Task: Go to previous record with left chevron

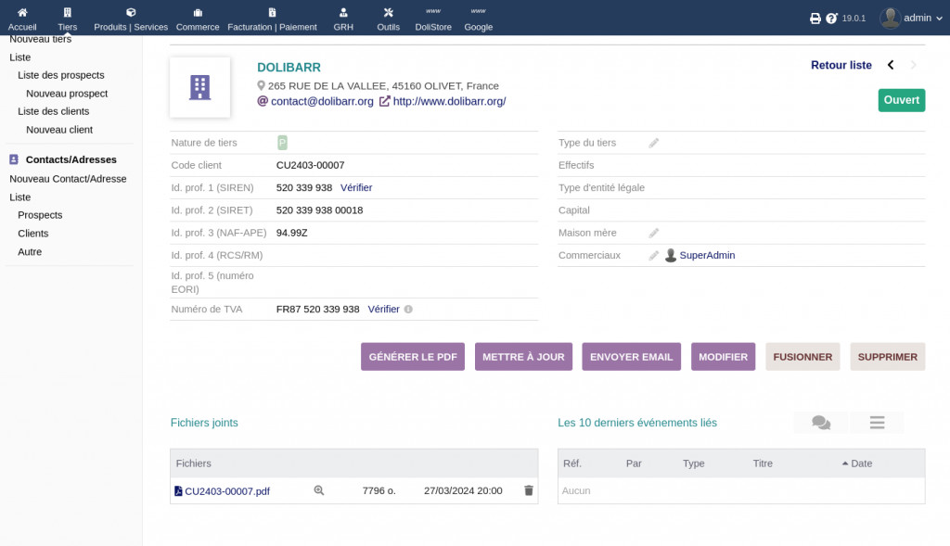Action: pyautogui.click(x=891, y=65)
